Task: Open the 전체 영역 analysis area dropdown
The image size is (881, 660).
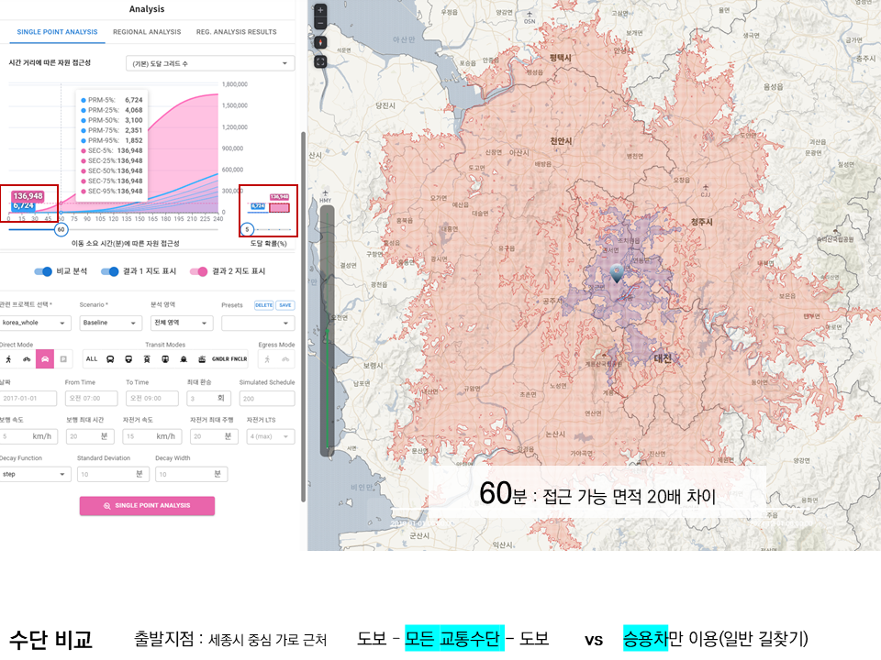Action: [182, 323]
